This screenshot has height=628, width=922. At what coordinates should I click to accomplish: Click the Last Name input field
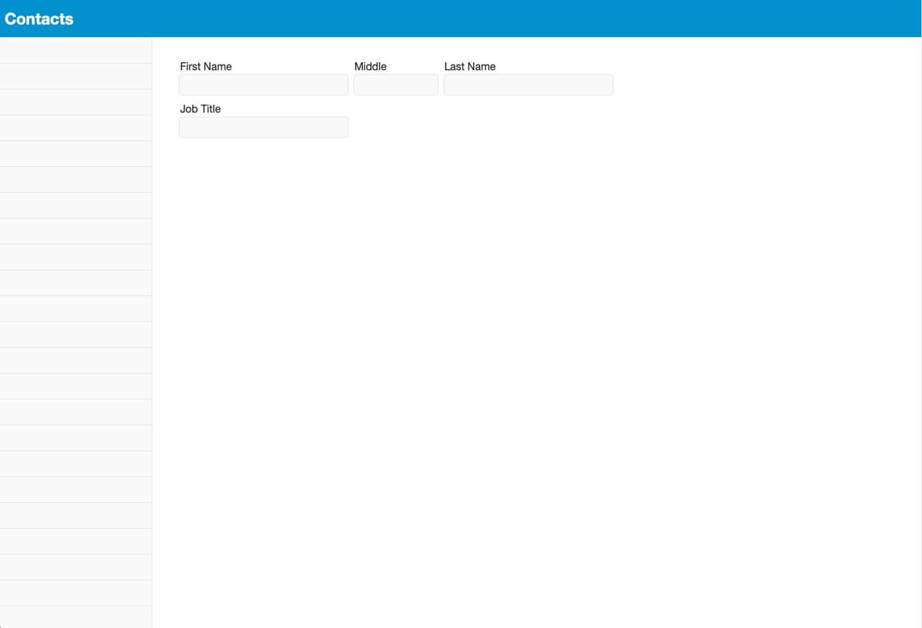pyautogui.click(x=528, y=85)
